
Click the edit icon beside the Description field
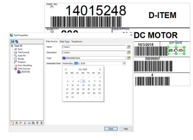tap(129, 52)
